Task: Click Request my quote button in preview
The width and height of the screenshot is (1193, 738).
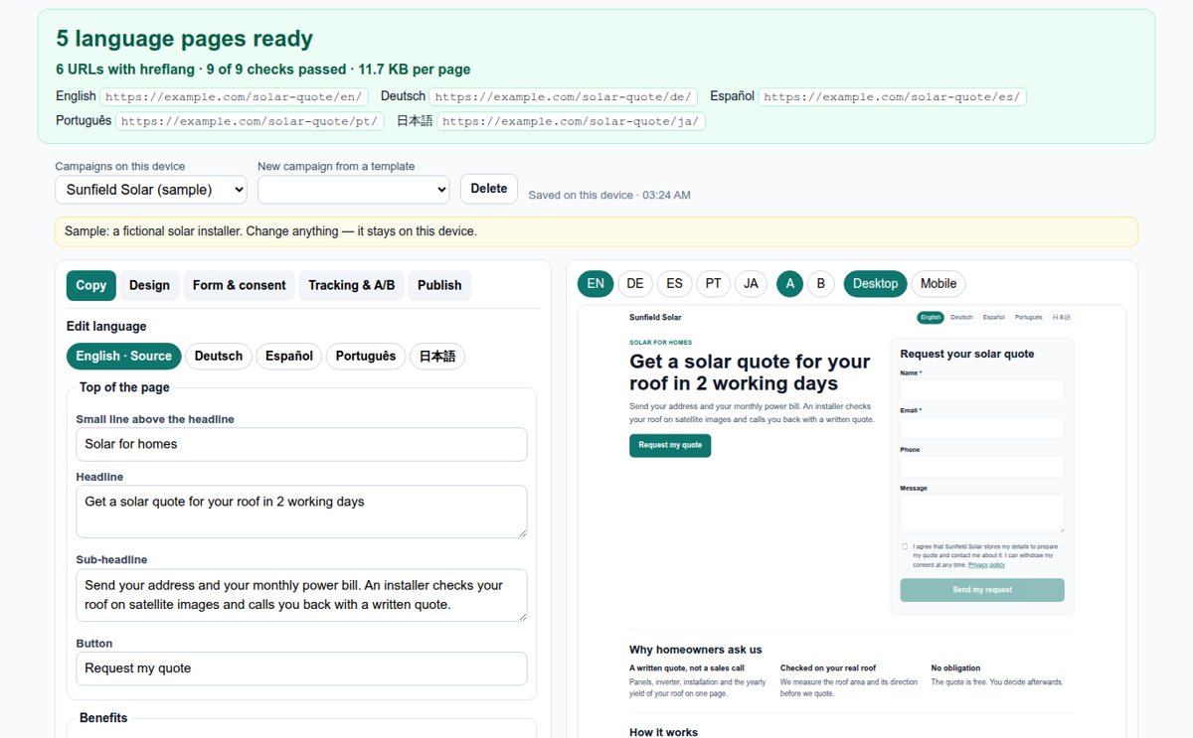Action: [x=670, y=445]
